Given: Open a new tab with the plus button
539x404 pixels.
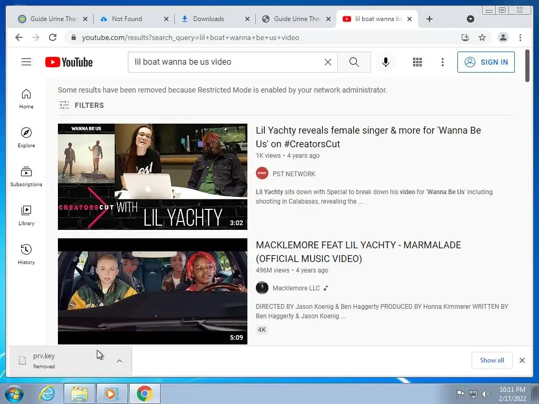Looking at the screenshot, I should 430,19.
